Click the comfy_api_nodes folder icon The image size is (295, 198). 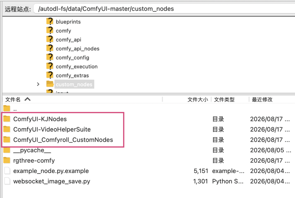click(50, 48)
